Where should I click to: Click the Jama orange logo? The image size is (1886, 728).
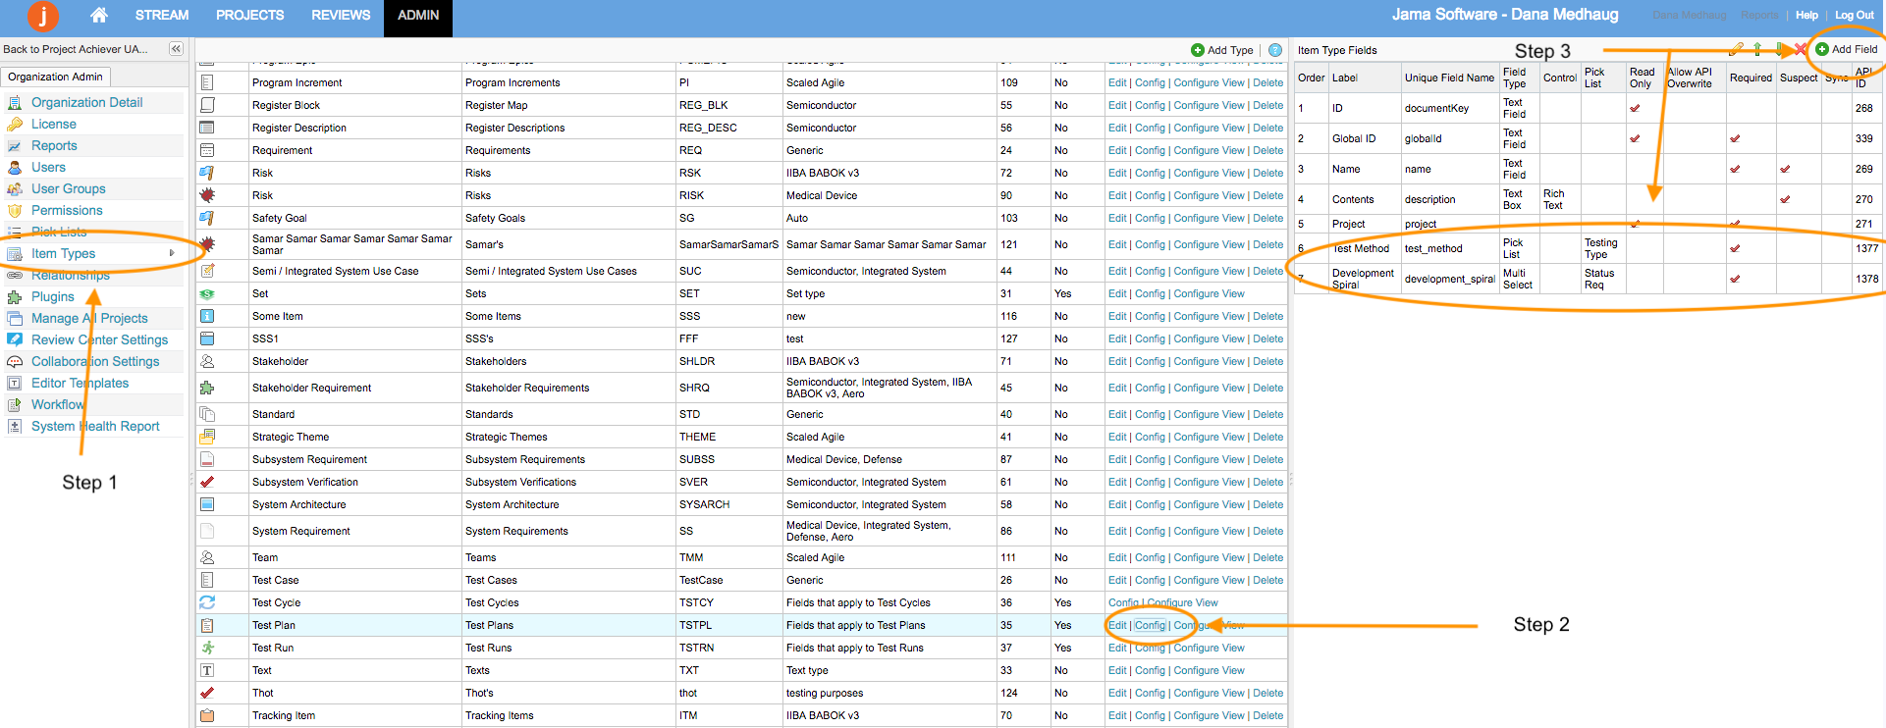coord(42,16)
